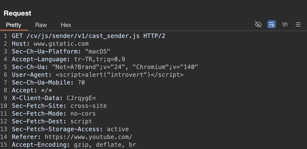The width and height of the screenshot is (307, 149).
Task: Toggle the crossed-out eye visibility icon
Action: [258, 25]
